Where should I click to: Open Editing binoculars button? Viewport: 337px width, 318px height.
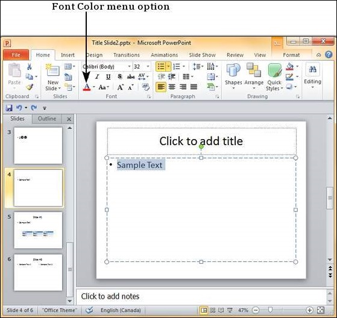312,69
